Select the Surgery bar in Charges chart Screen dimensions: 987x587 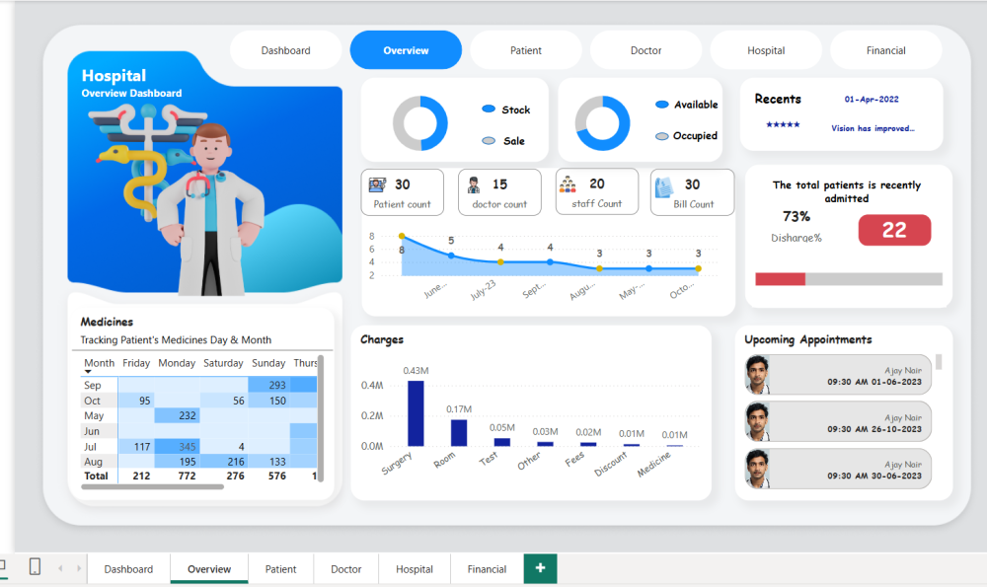pyautogui.click(x=416, y=414)
